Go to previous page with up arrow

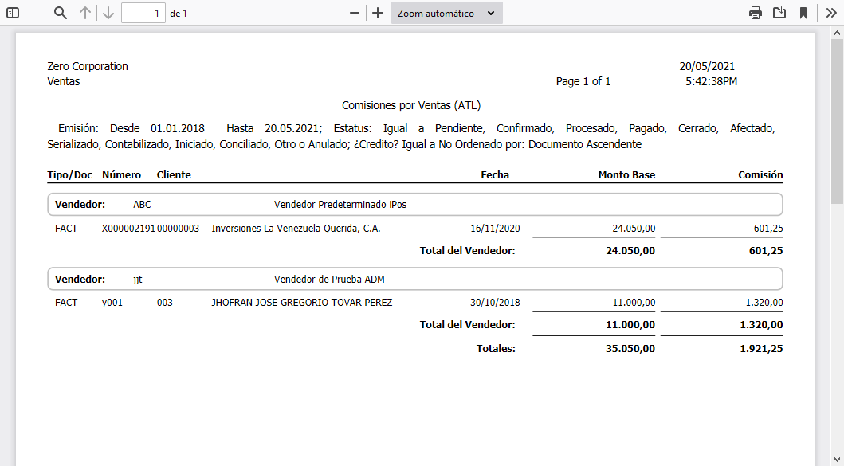(x=84, y=13)
